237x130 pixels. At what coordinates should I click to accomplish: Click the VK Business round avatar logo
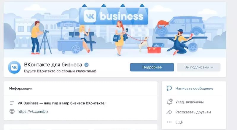pos(14,67)
